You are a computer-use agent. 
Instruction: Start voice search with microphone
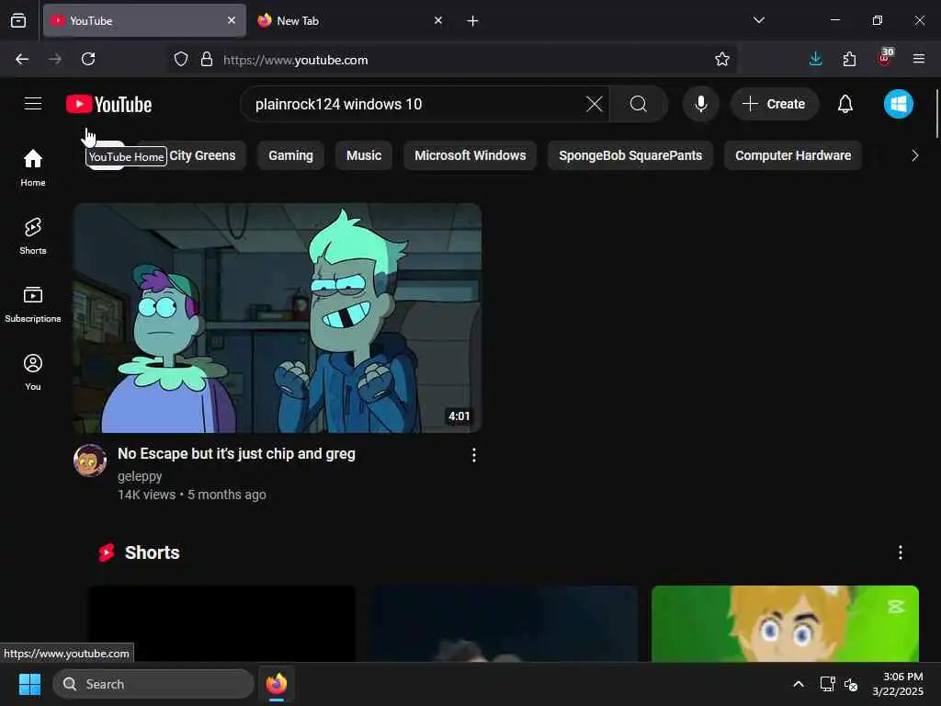click(x=700, y=104)
